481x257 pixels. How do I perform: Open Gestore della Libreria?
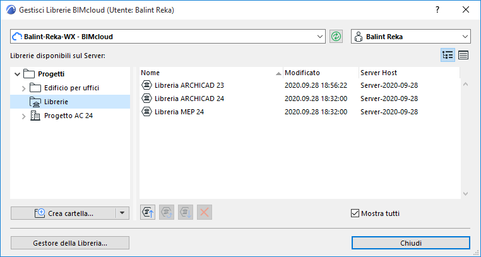[70, 243]
